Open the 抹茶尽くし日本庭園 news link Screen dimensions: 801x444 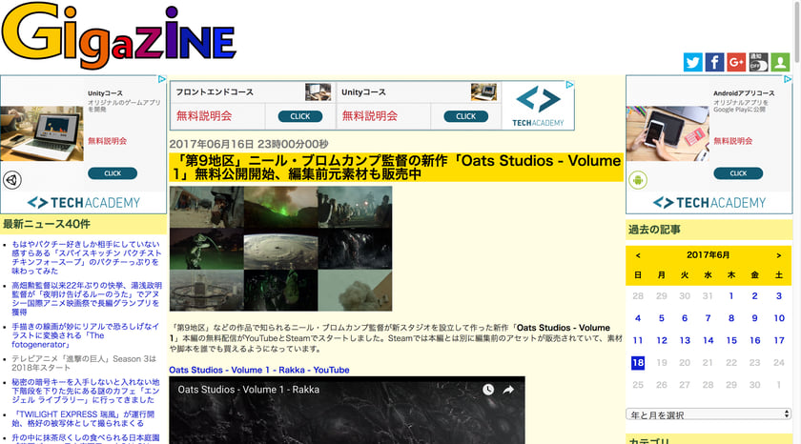coord(85,438)
